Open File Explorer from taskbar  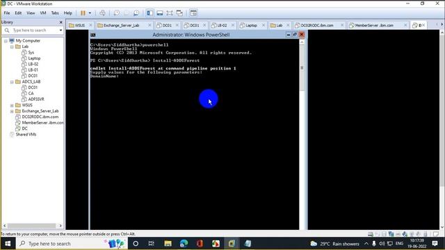pos(168,244)
